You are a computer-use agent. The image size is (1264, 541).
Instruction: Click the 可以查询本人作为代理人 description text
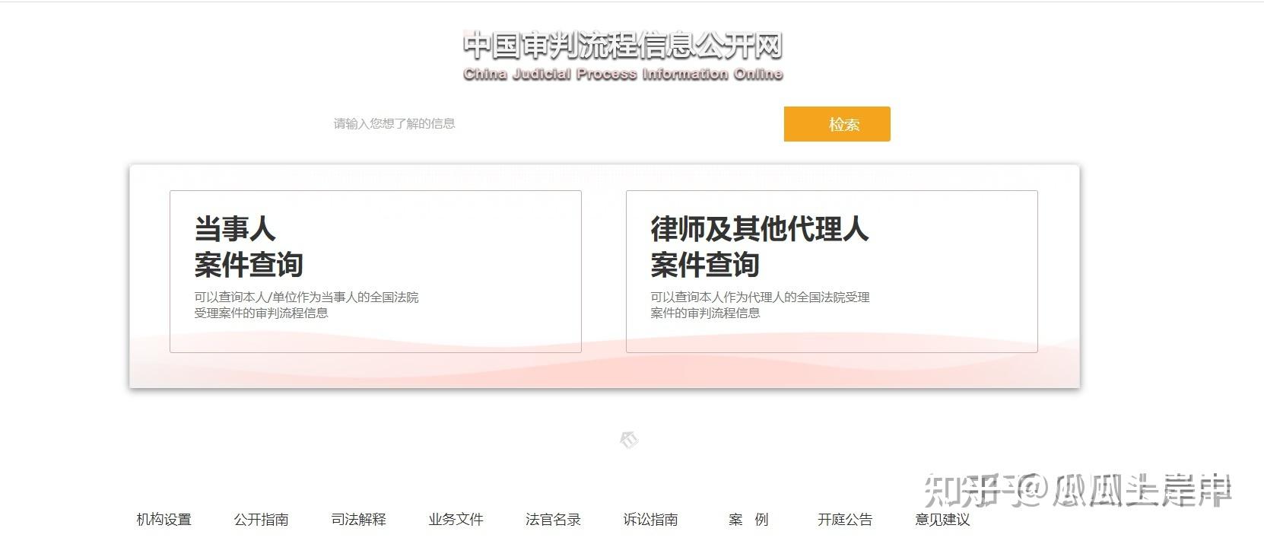click(x=760, y=304)
